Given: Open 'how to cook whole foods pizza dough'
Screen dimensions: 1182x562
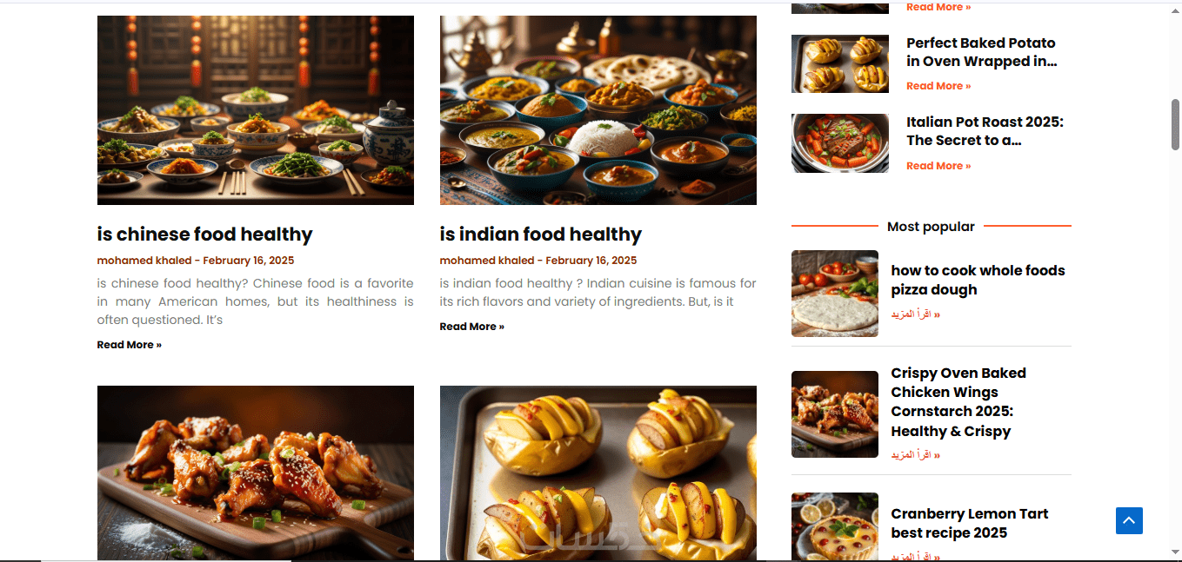Looking at the screenshot, I should 978,280.
